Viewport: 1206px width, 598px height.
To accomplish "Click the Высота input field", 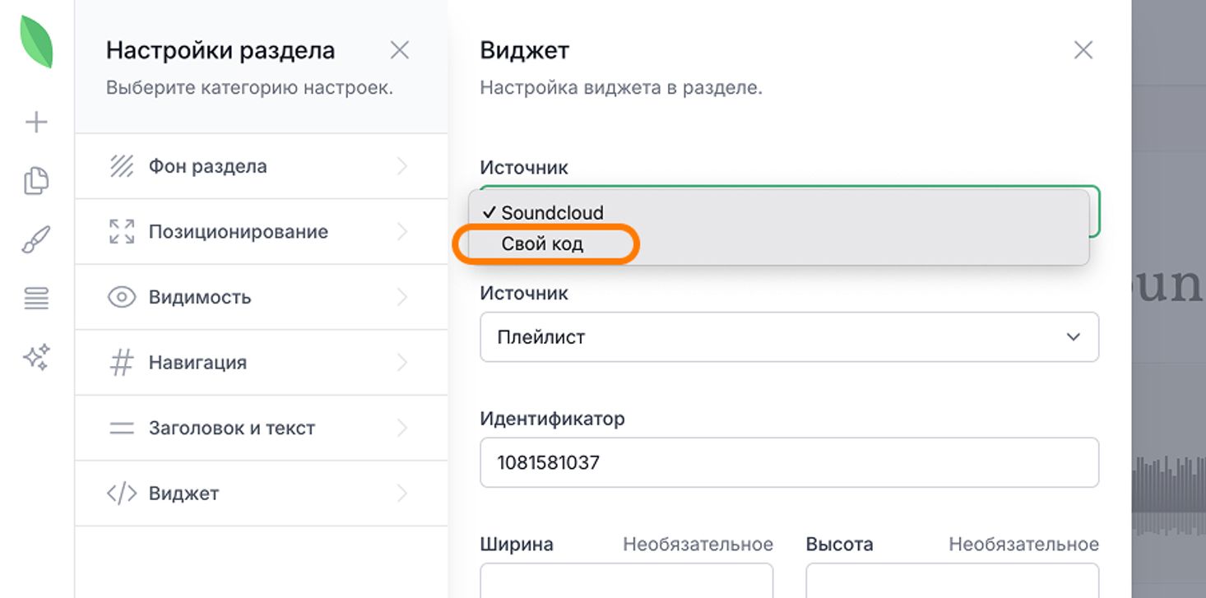I will (952, 581).
